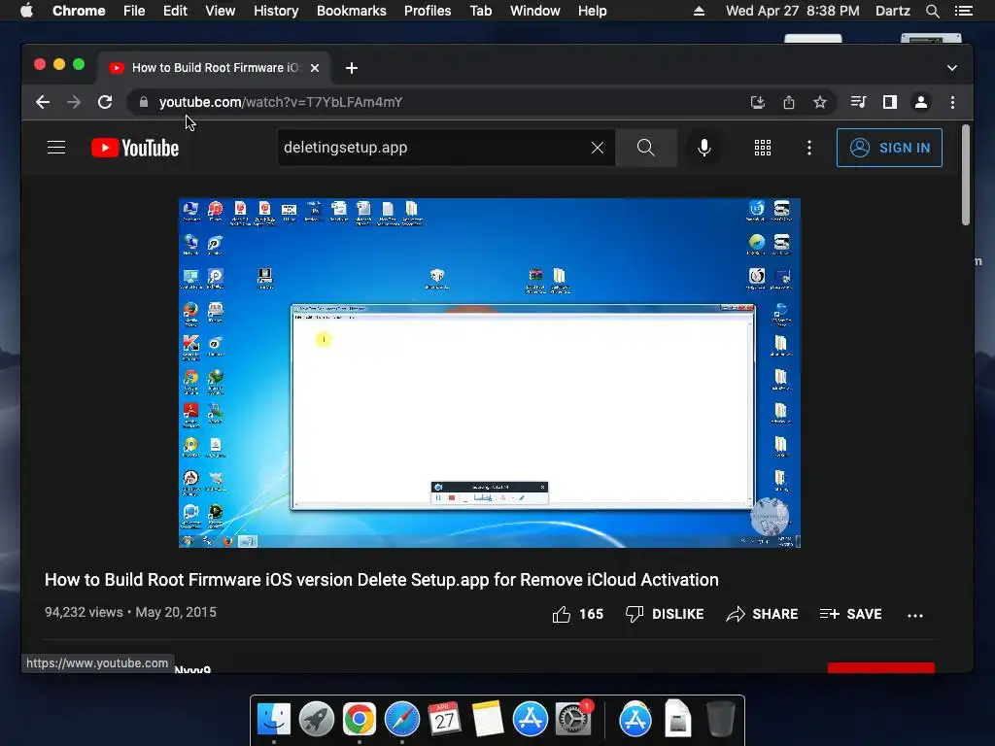Open the disk image file icon in the Dock

tap(677, 720)
